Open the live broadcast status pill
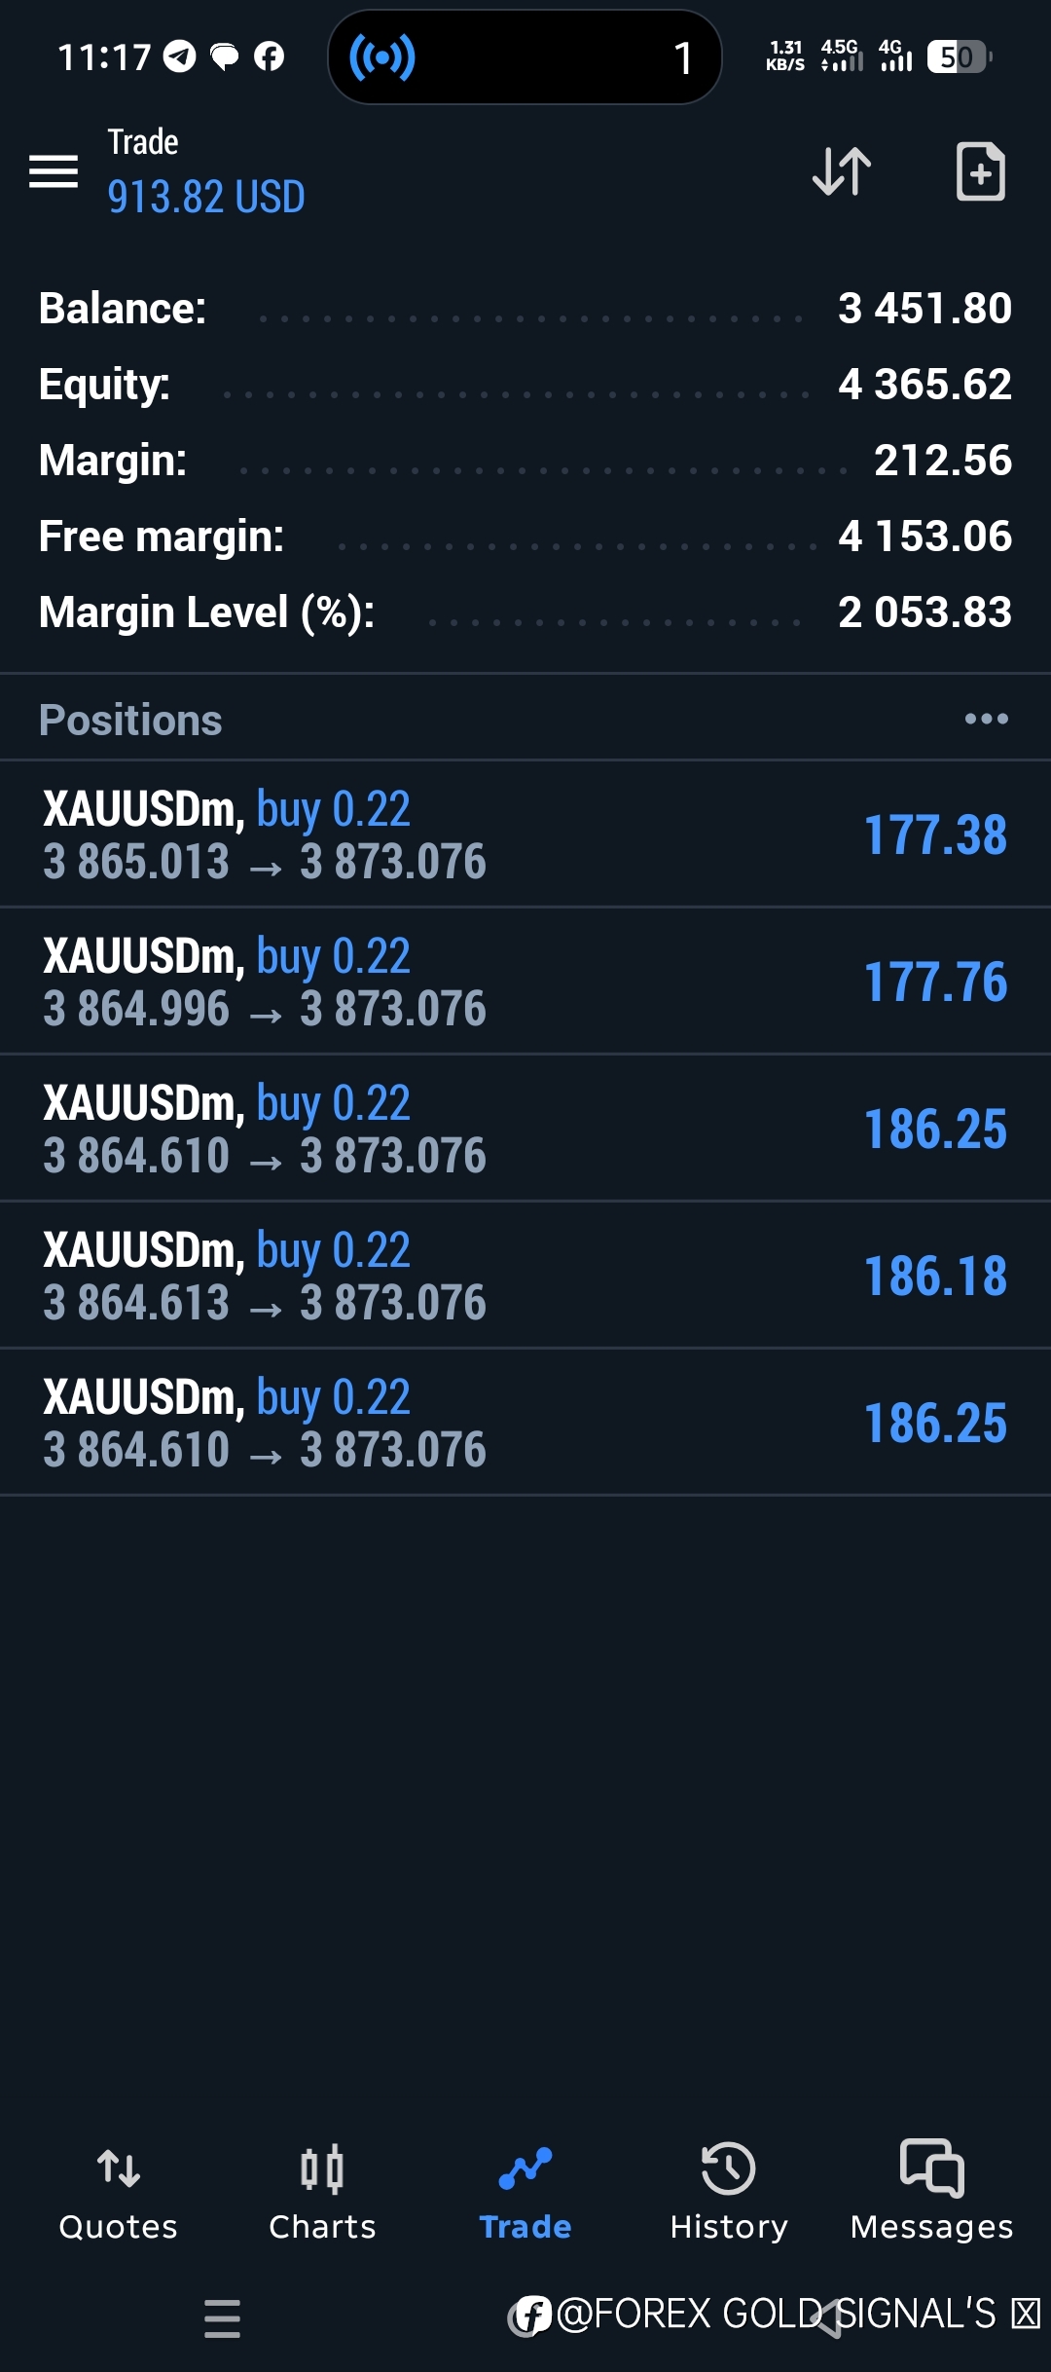The image size is (1051, 2372). coord(525,57)
